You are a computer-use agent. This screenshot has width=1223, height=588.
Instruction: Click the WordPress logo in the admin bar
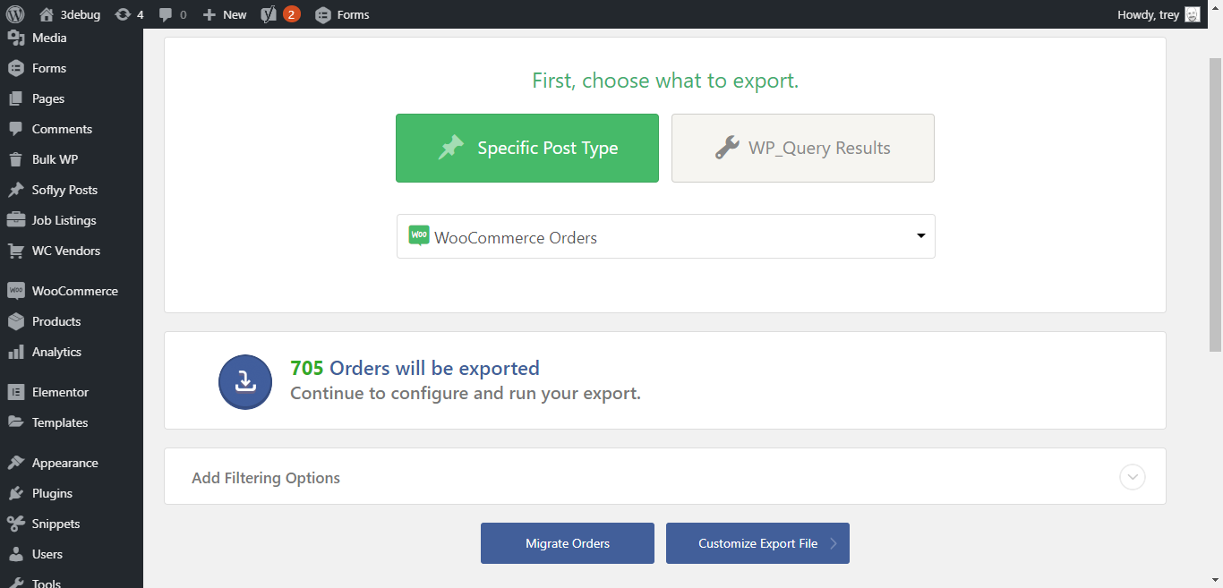[x=15, y=14]
